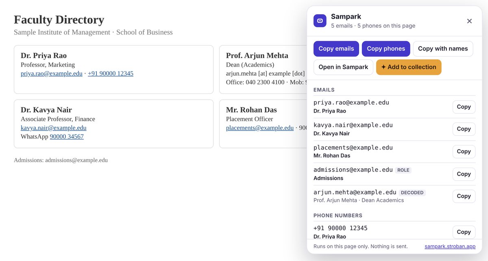
Task: Click the Faculty Directory heading
Action: [x=59, y=20]
